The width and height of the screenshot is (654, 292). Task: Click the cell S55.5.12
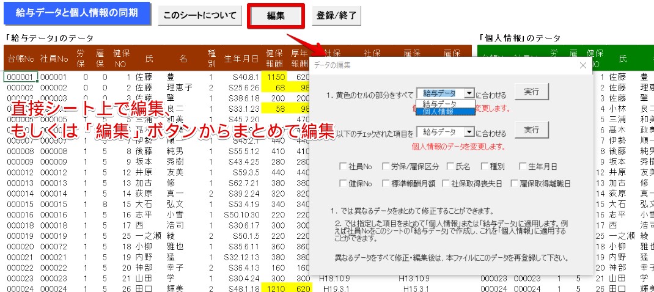tap(244, 151)
